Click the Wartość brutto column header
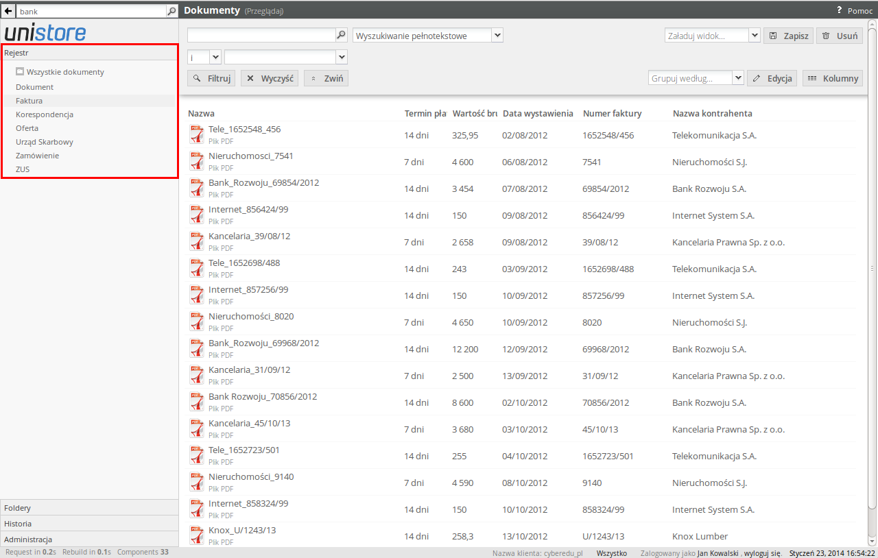The height and width of the screenshot is (558, 878). pyautogui.click(x=475, y=113)
